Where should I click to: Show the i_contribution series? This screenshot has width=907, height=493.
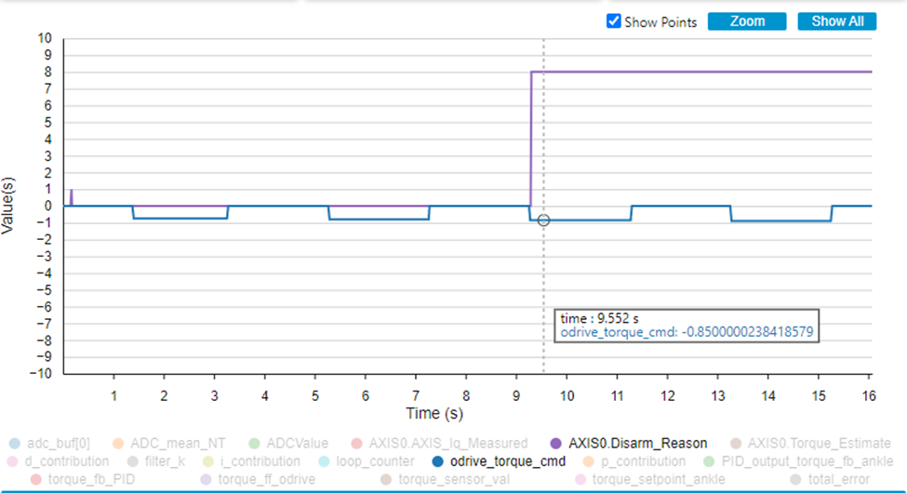click(250, 461)
